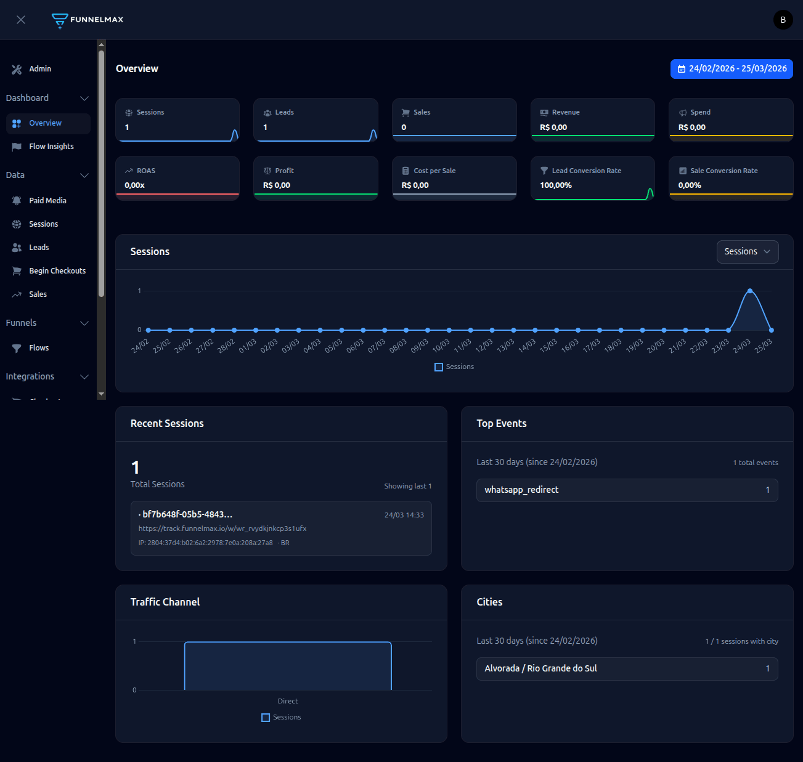Switch to the Overview menu item
Viewport: 803px width, 762px height.
pos(45,123)
